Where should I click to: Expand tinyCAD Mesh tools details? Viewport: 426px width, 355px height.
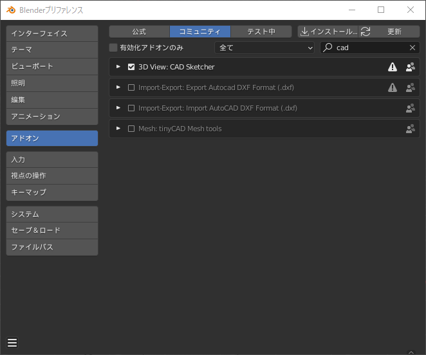pyautogui.click(x=118, y=129)
